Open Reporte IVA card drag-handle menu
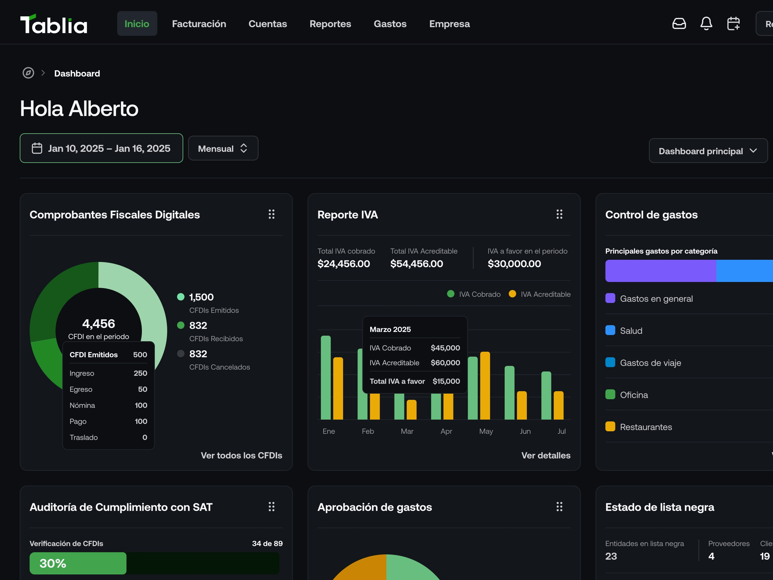This screenshot has height=580, width=773. click(x=559, y=214)
